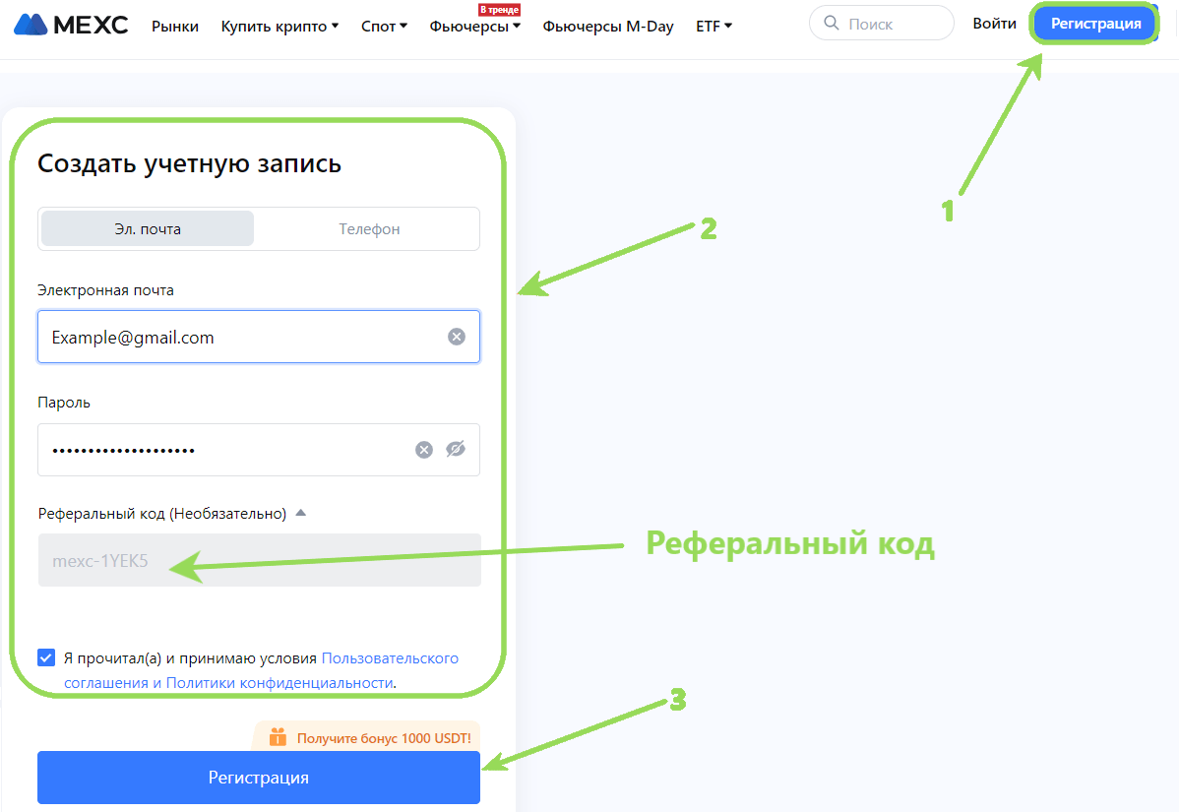The height and width of the screenshot is (812, 1179).
Task: Click the Поиск search field
Action: pyautogui.click(x=881, y=24)
